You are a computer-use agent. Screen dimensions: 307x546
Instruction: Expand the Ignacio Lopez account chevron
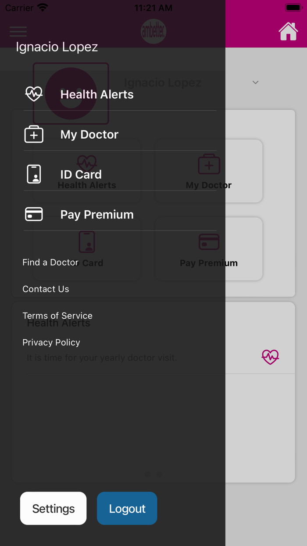(x=255, y=83)
